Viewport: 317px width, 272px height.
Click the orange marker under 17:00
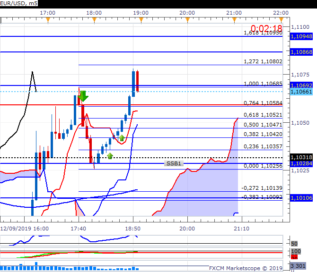(48, 20)
